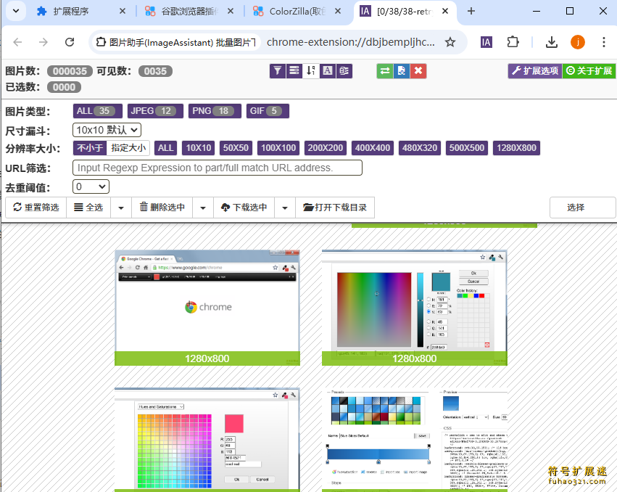This screenshot has width=617, height=492.
Task: Expand dropdown arrow next to 删除选中
Action: pyautogui.click(x=203, y=208)
